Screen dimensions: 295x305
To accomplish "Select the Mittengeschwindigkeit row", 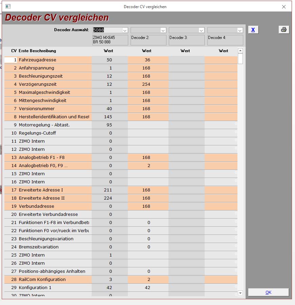I will [121, 101].
